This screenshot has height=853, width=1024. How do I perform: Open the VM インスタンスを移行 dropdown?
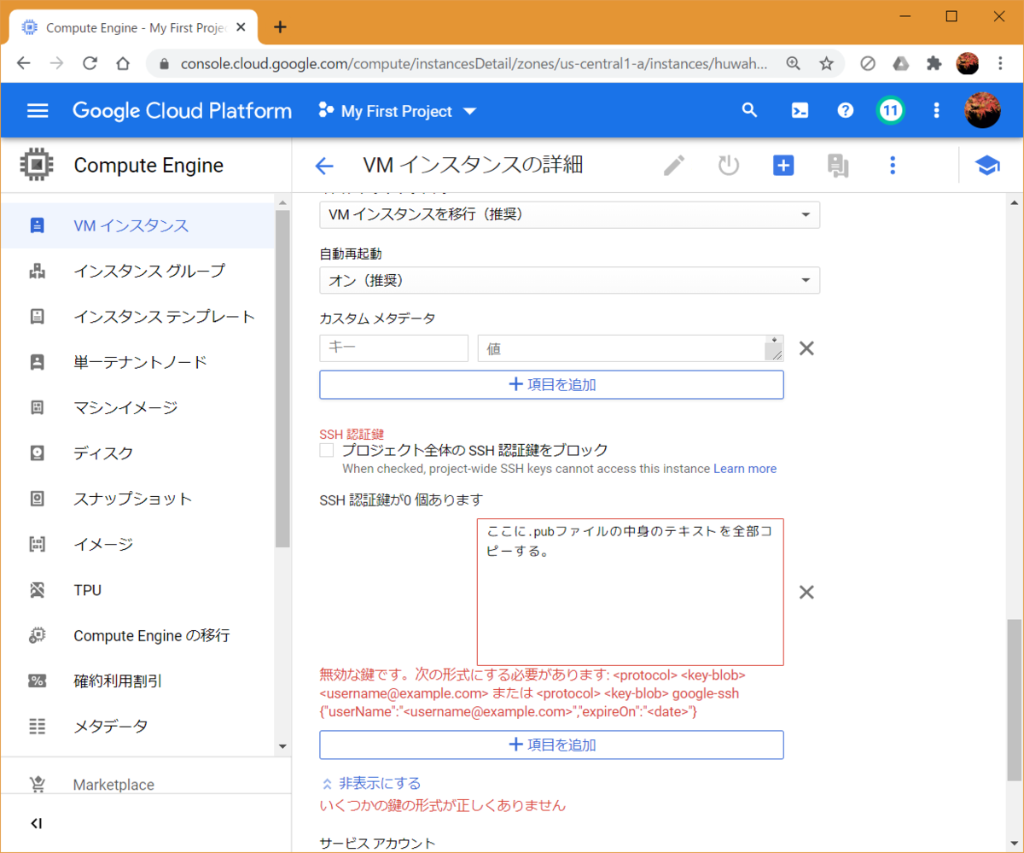click(569, 214)
